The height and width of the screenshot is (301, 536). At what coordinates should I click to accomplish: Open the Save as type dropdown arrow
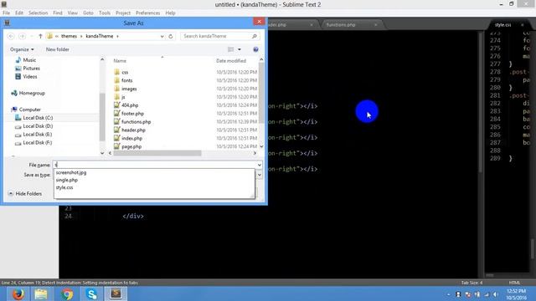(x=260, y=175)
